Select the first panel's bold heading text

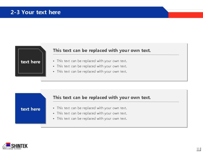pos(102,50)
